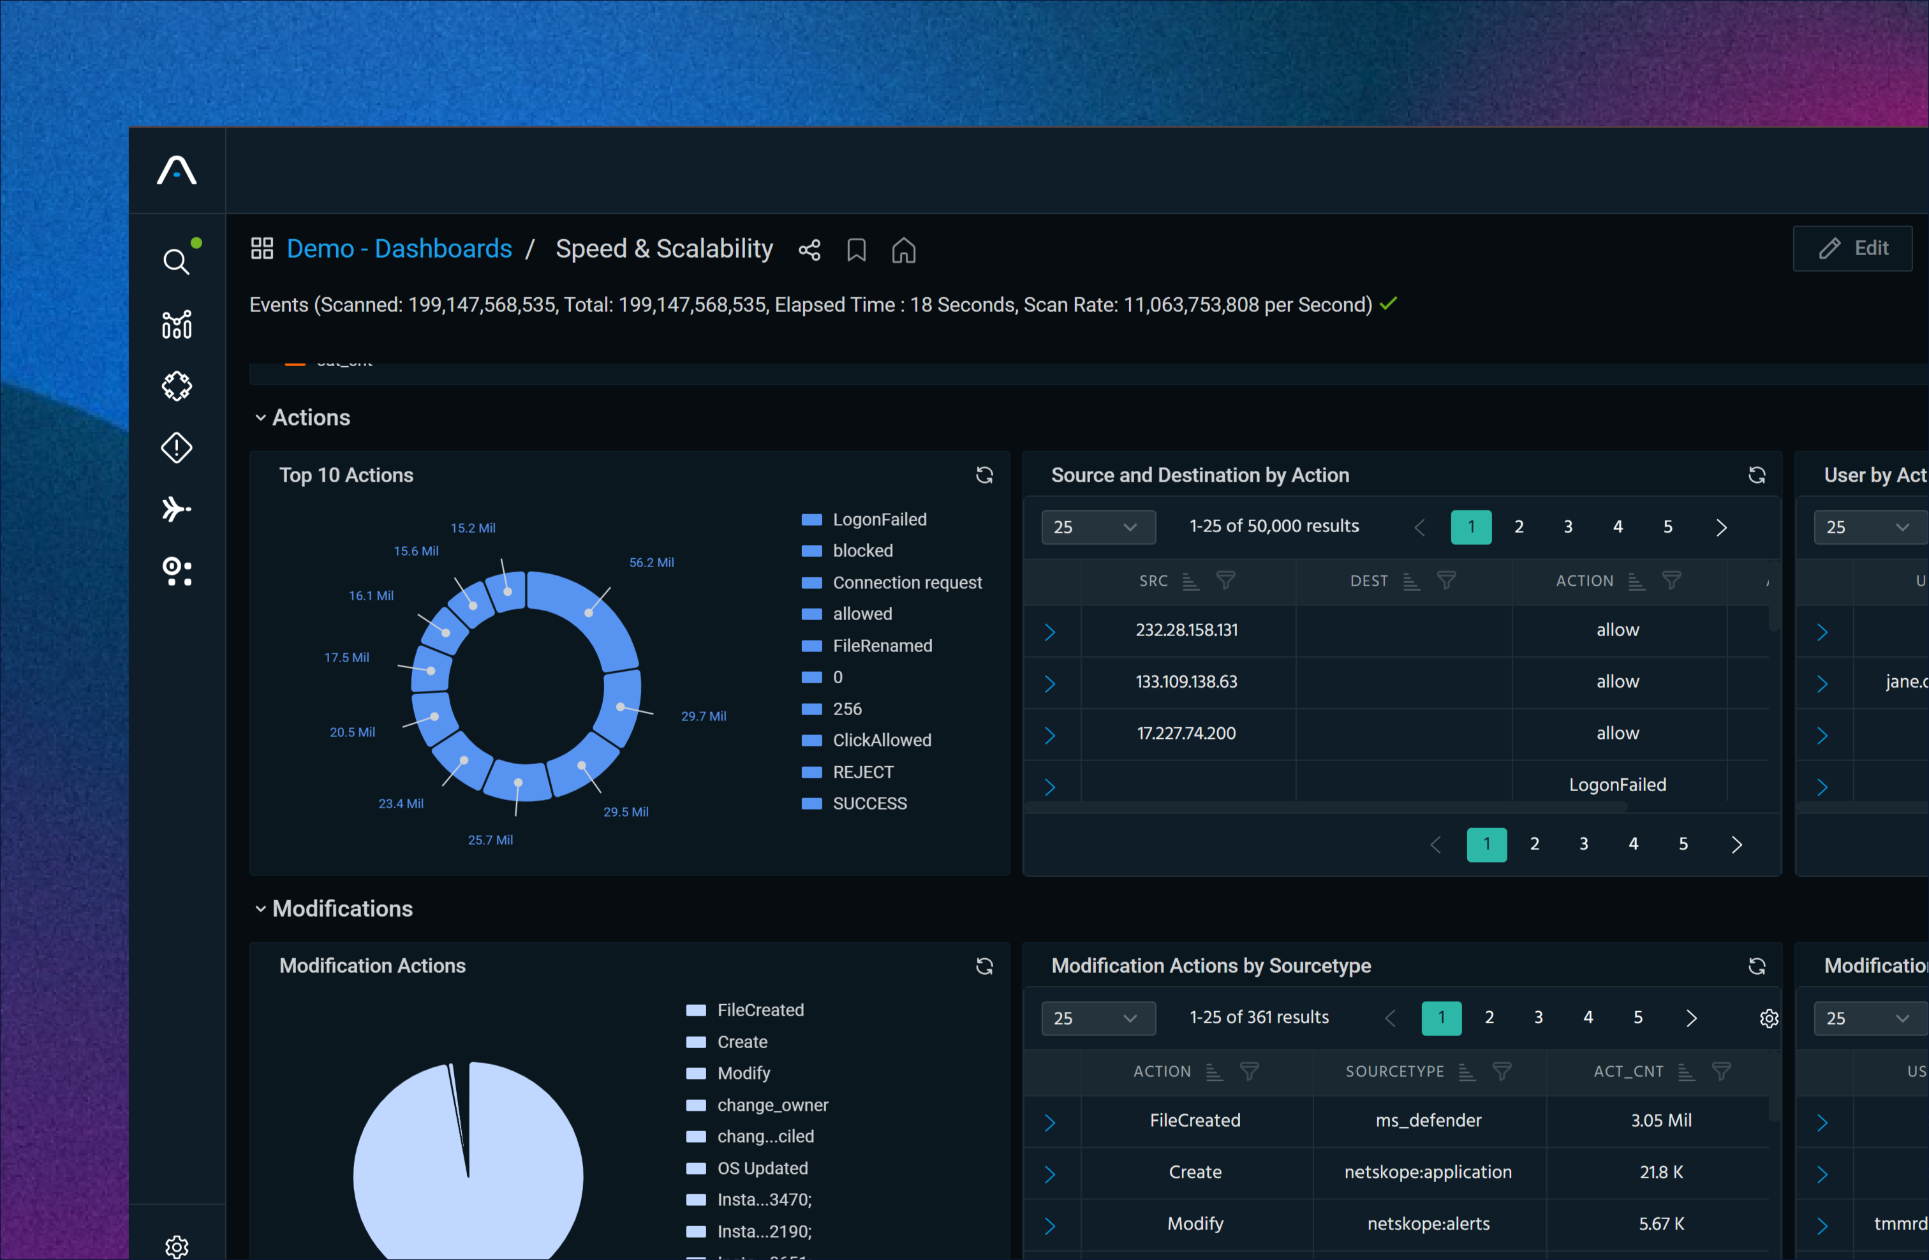Click the Edit button
1929x1260 pixels.
(x=1852, y=248)
